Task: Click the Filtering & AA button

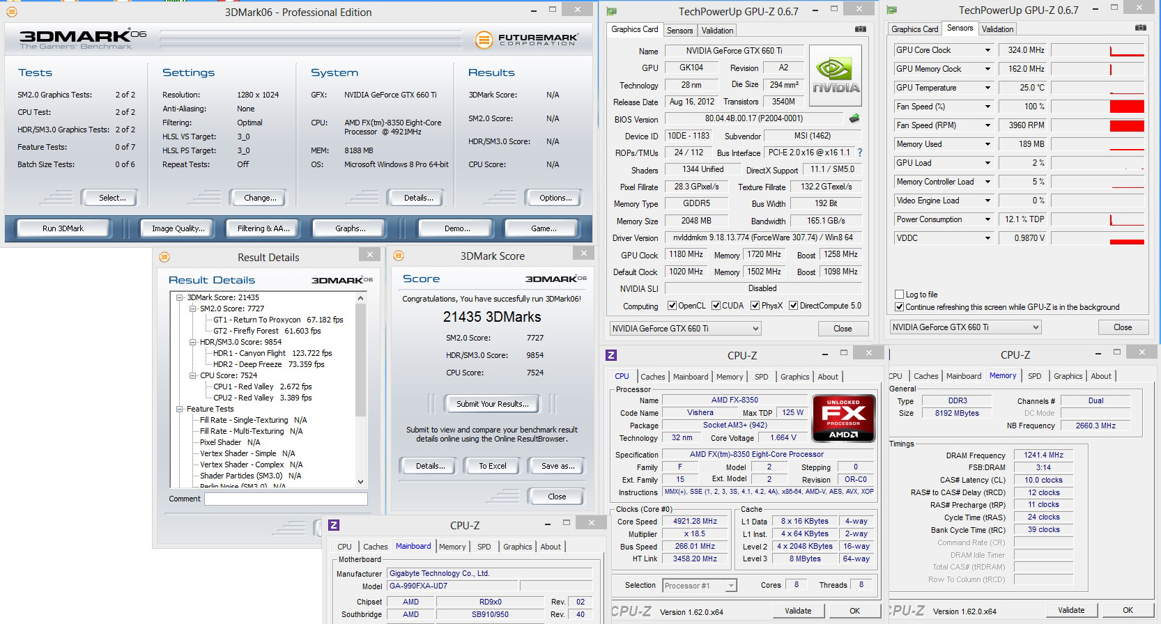Action: click(x=263, y=228)
